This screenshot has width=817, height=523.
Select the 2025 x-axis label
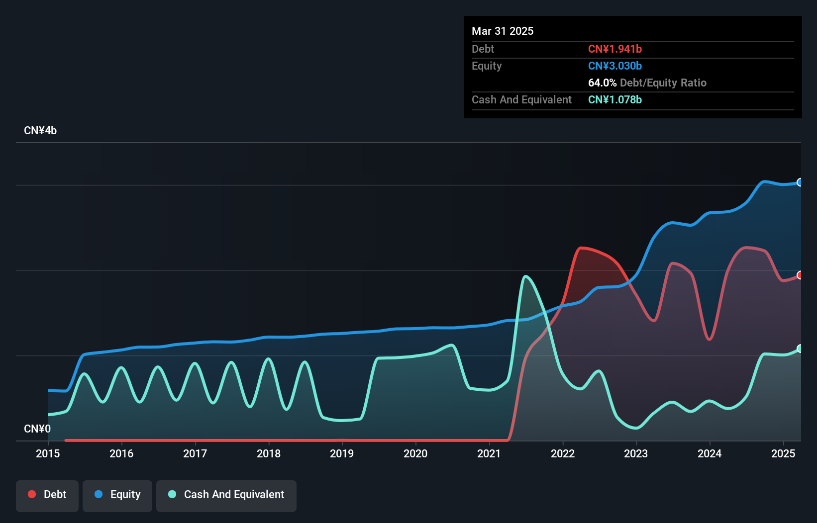[x=783, y=453]
